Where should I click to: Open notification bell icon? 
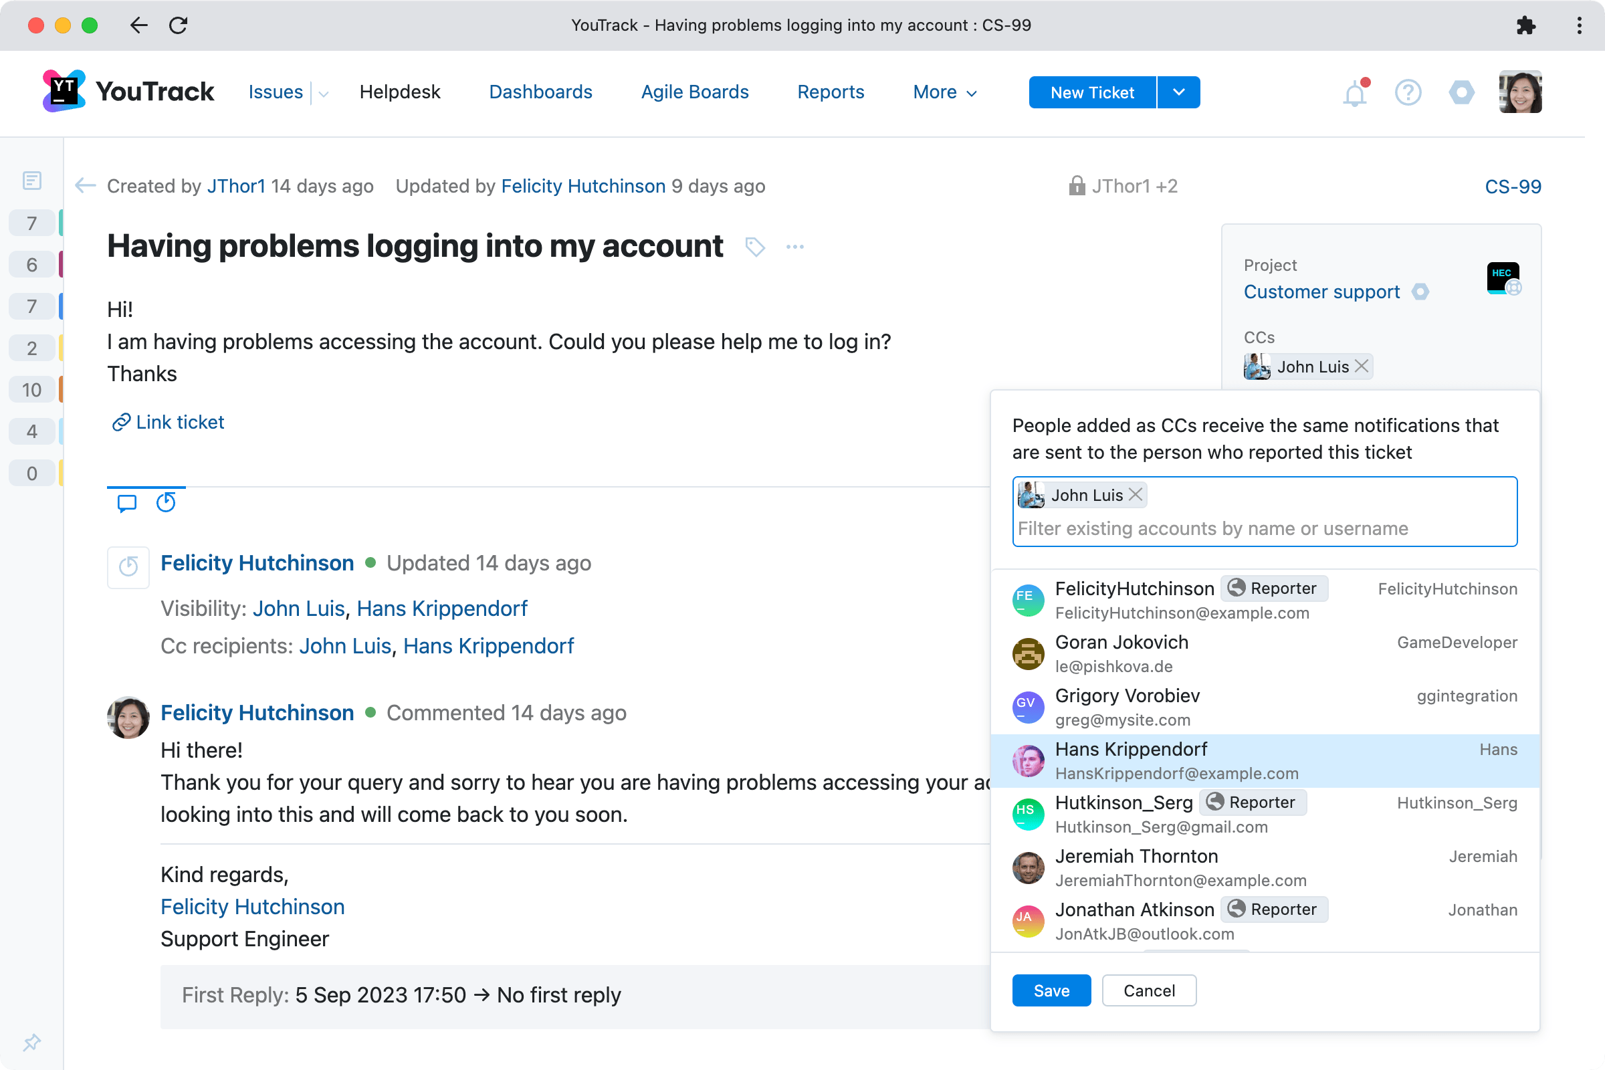[x=1356, y=92]
